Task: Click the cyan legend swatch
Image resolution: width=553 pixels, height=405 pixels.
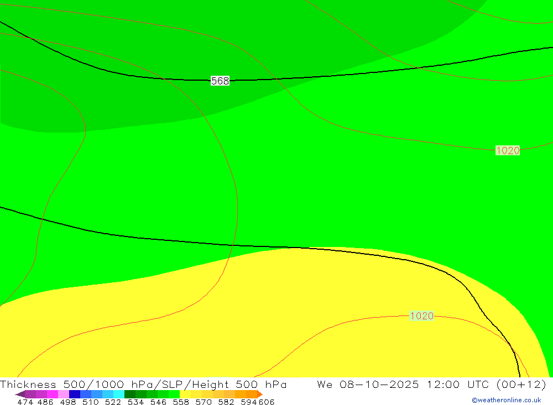Action: click(119, 394)
